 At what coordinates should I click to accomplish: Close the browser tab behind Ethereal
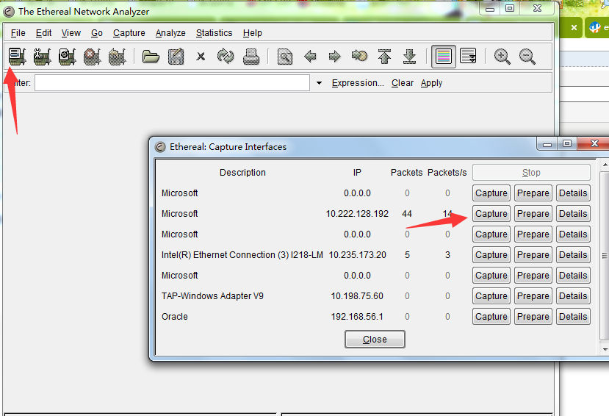[x=574, y=28]
